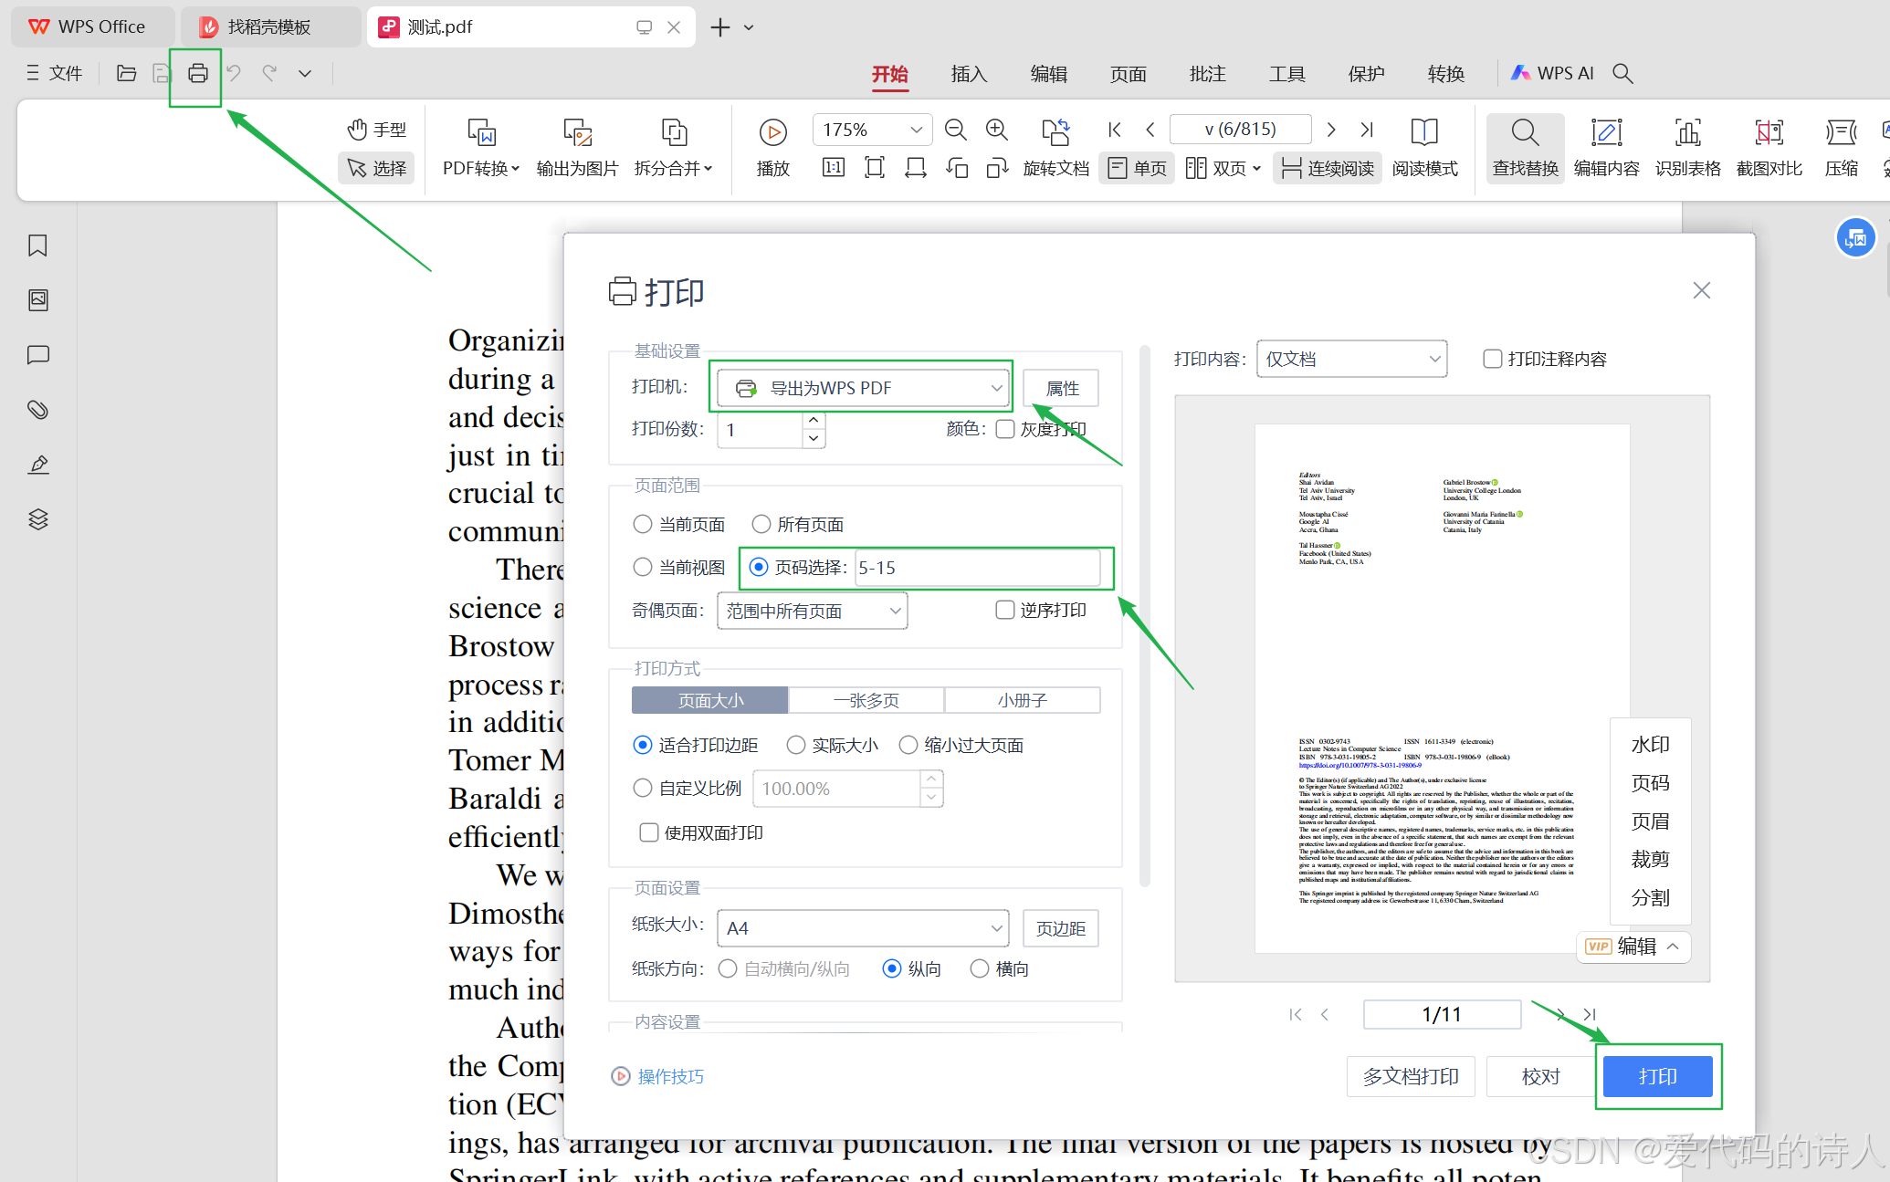This screenshot has height=1182, width=1890.
Task: Click the rotate document icon
Action: pos(1055,133)
